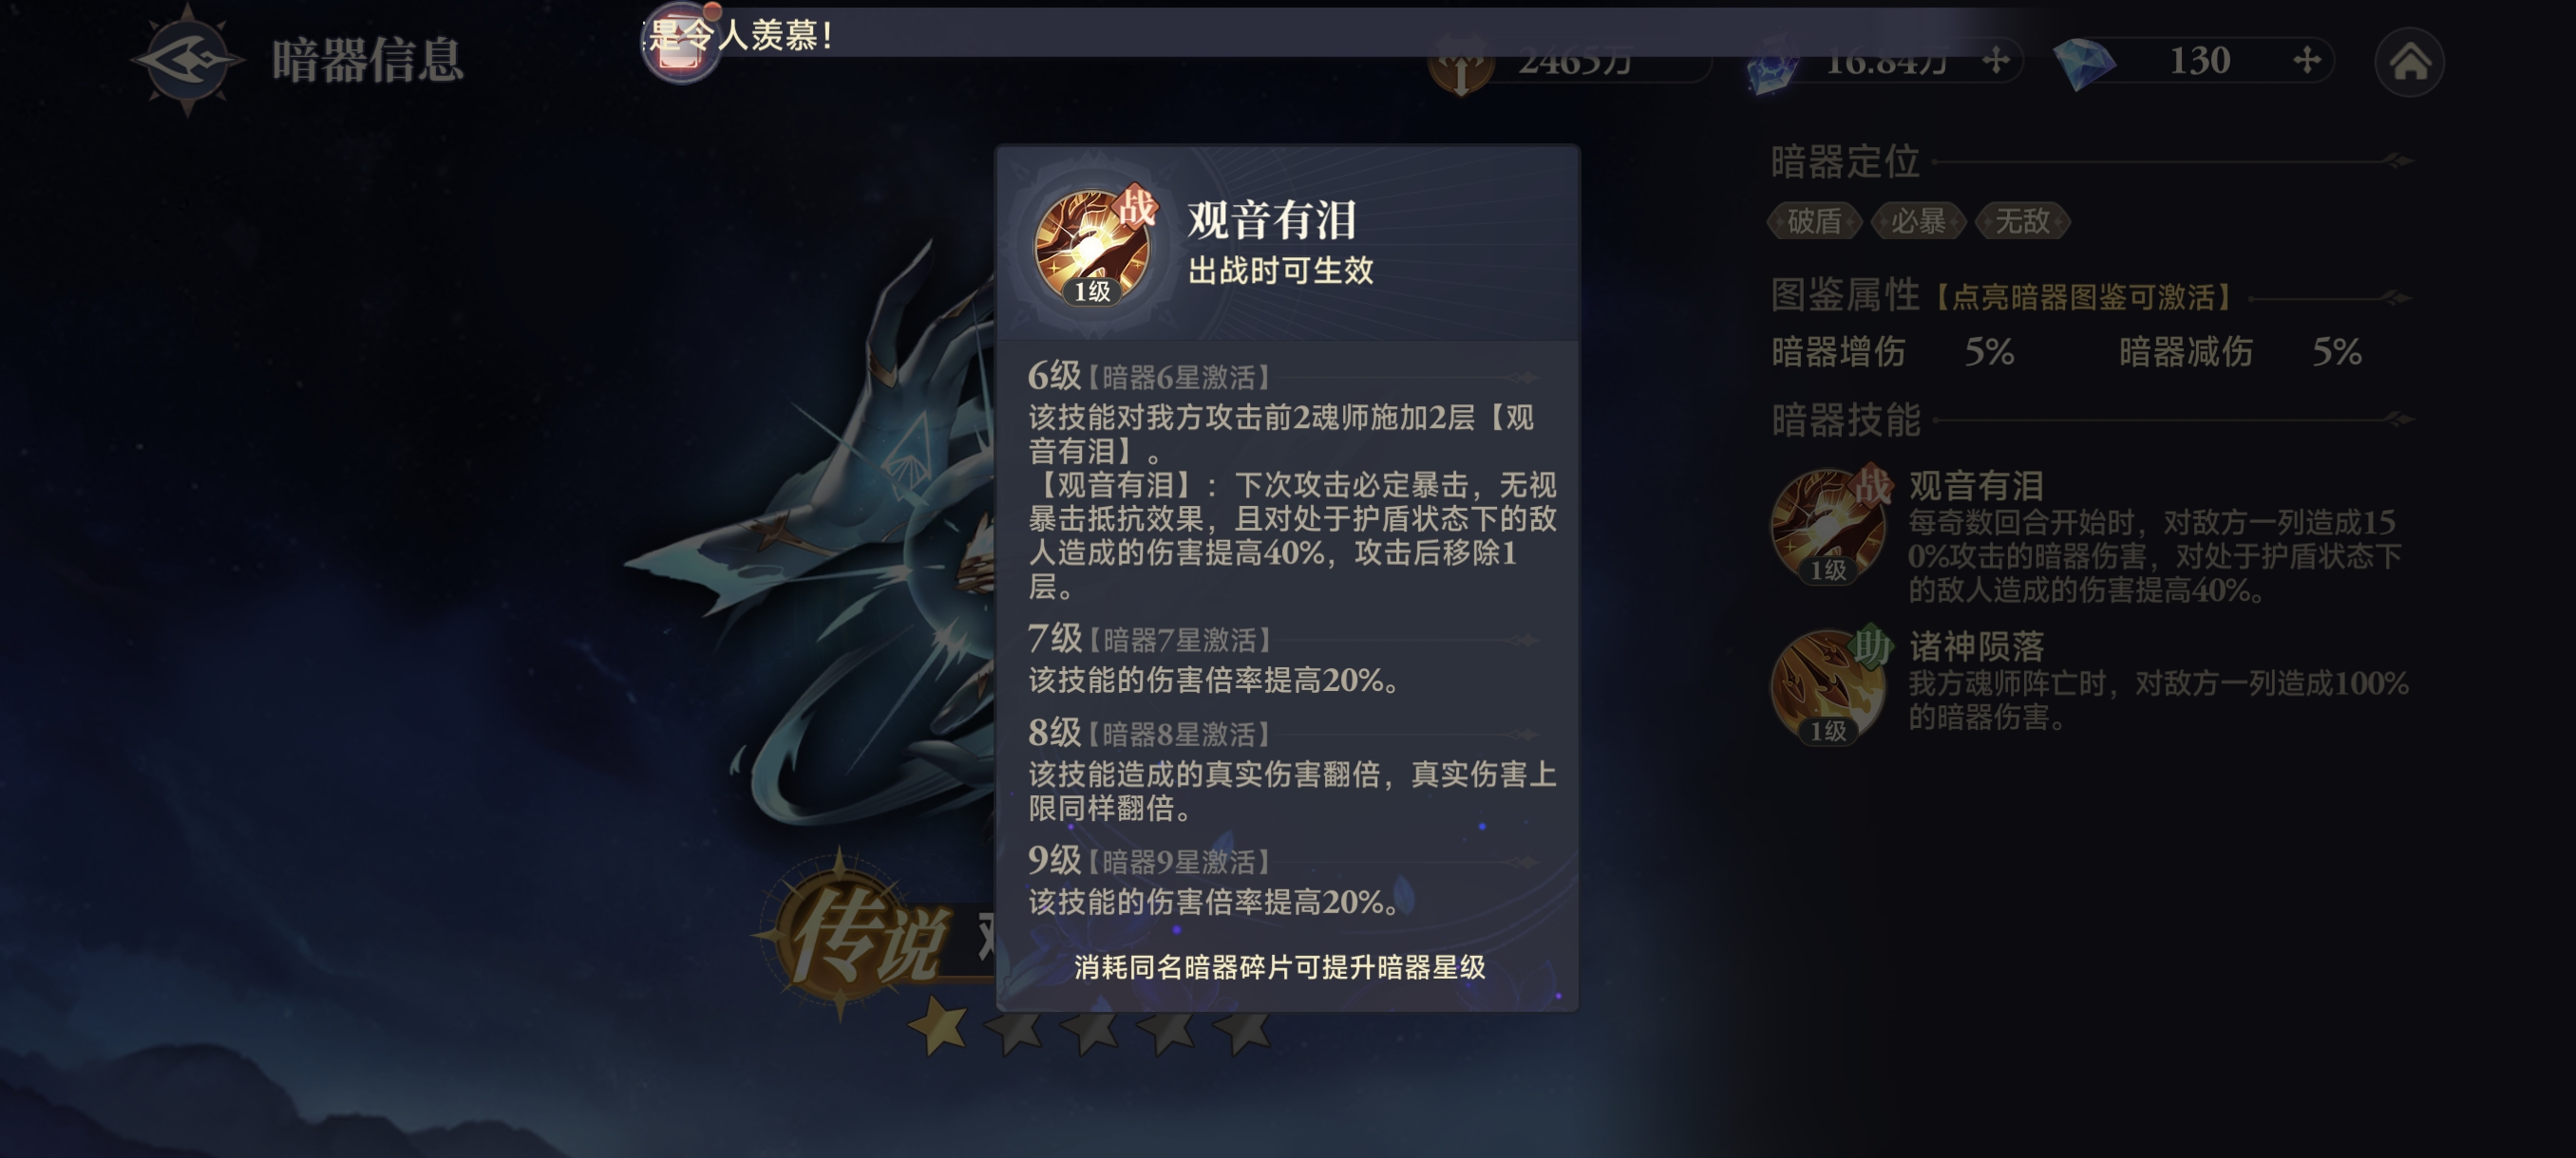This screenshot has height=1158, width=2576.
Task: Tap the 诸神陨落 skill name text
Action: point(1976,645)
